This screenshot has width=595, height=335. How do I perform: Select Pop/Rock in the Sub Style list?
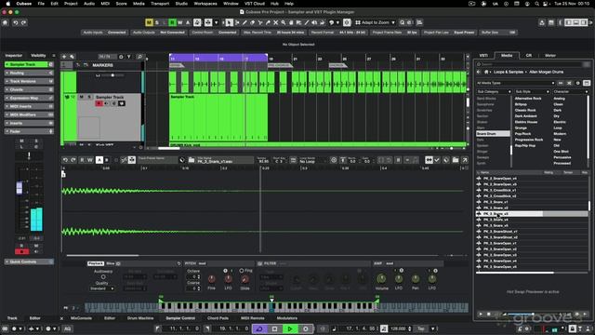point(522,134)
